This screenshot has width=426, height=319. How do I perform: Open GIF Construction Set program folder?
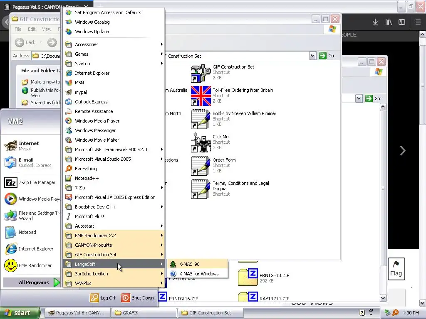tap(114, 255)
